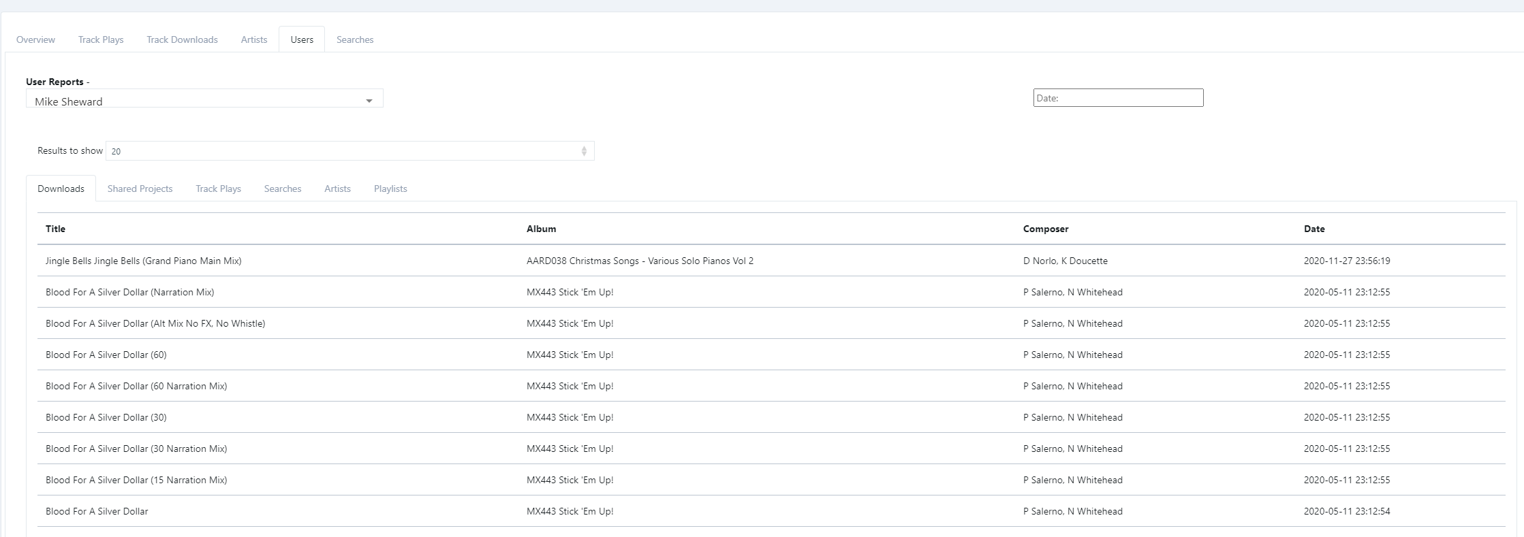Click the Title column header
The image size is (1524, 537).
[55, 229]
